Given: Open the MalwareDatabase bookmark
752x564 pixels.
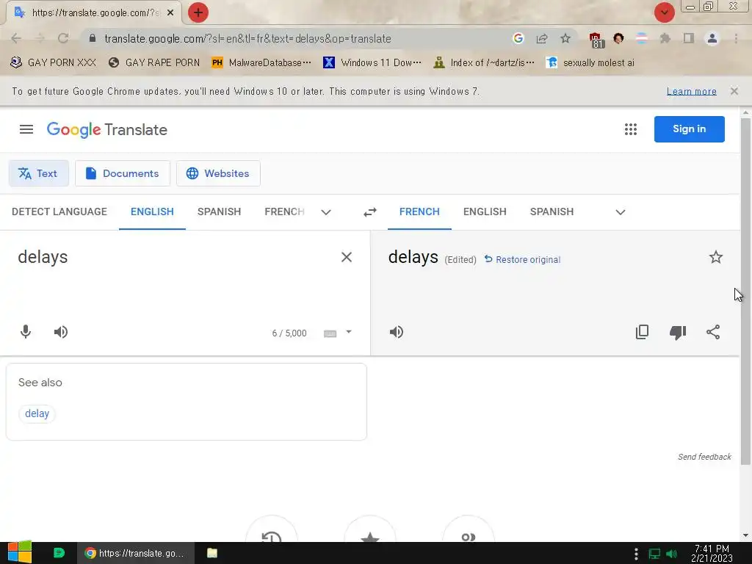Looking at the screenshot, I should [x=262, y=63].
